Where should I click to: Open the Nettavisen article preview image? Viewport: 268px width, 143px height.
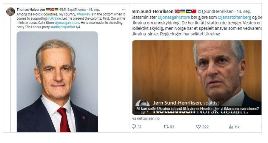[197, 77]
